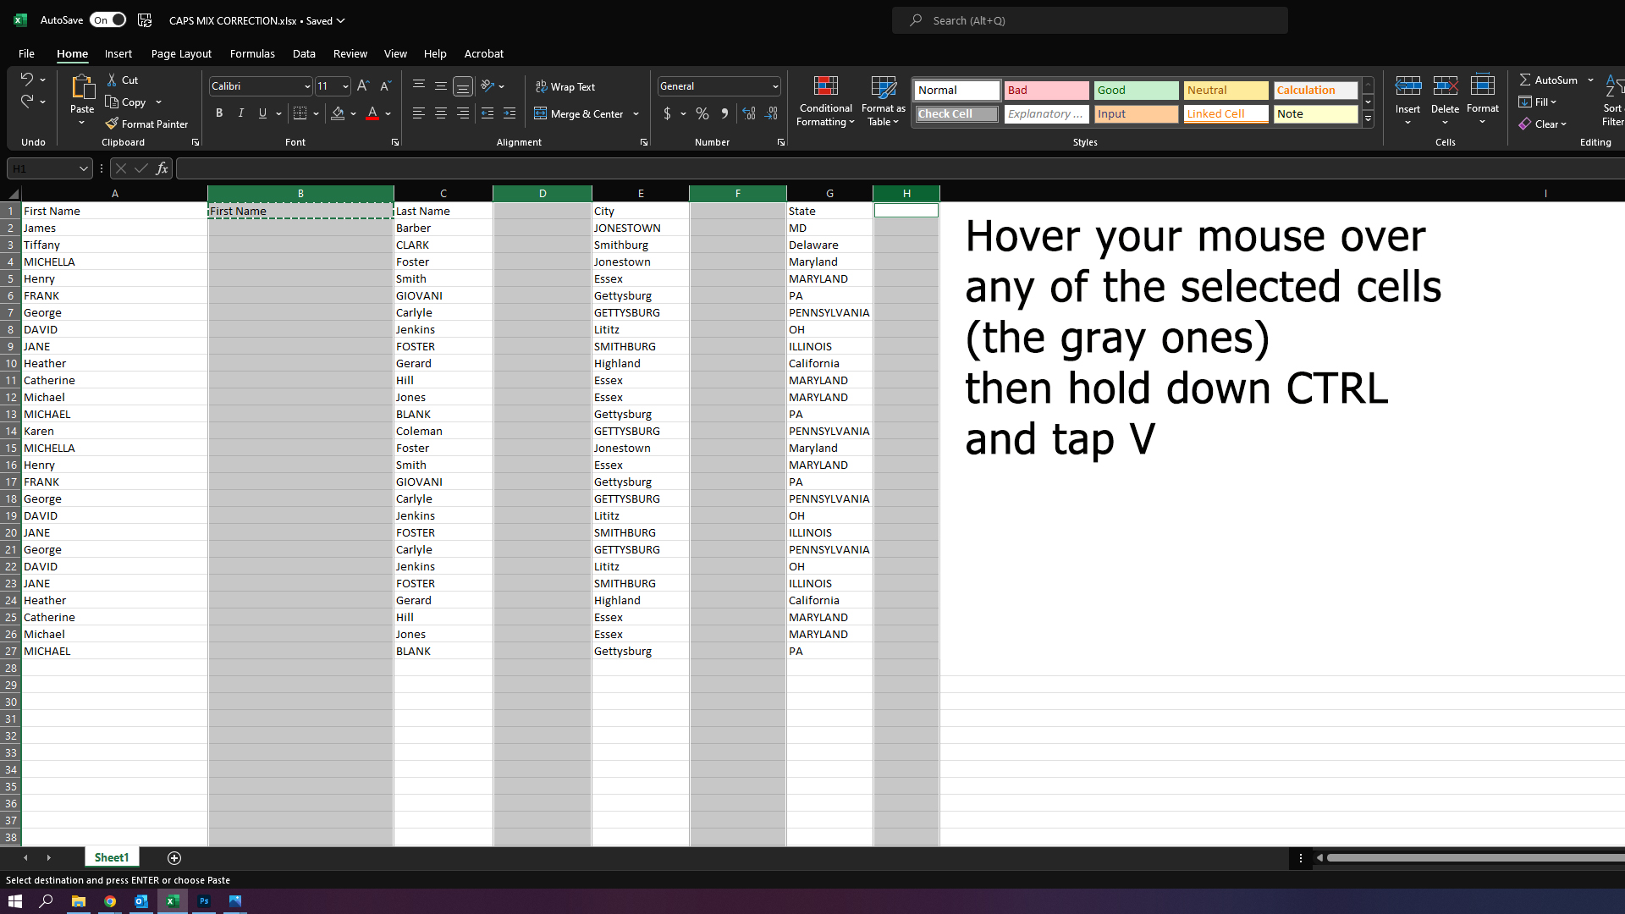Switch to the Page Layout tab
1625x914 pixels.
(181, 53)
